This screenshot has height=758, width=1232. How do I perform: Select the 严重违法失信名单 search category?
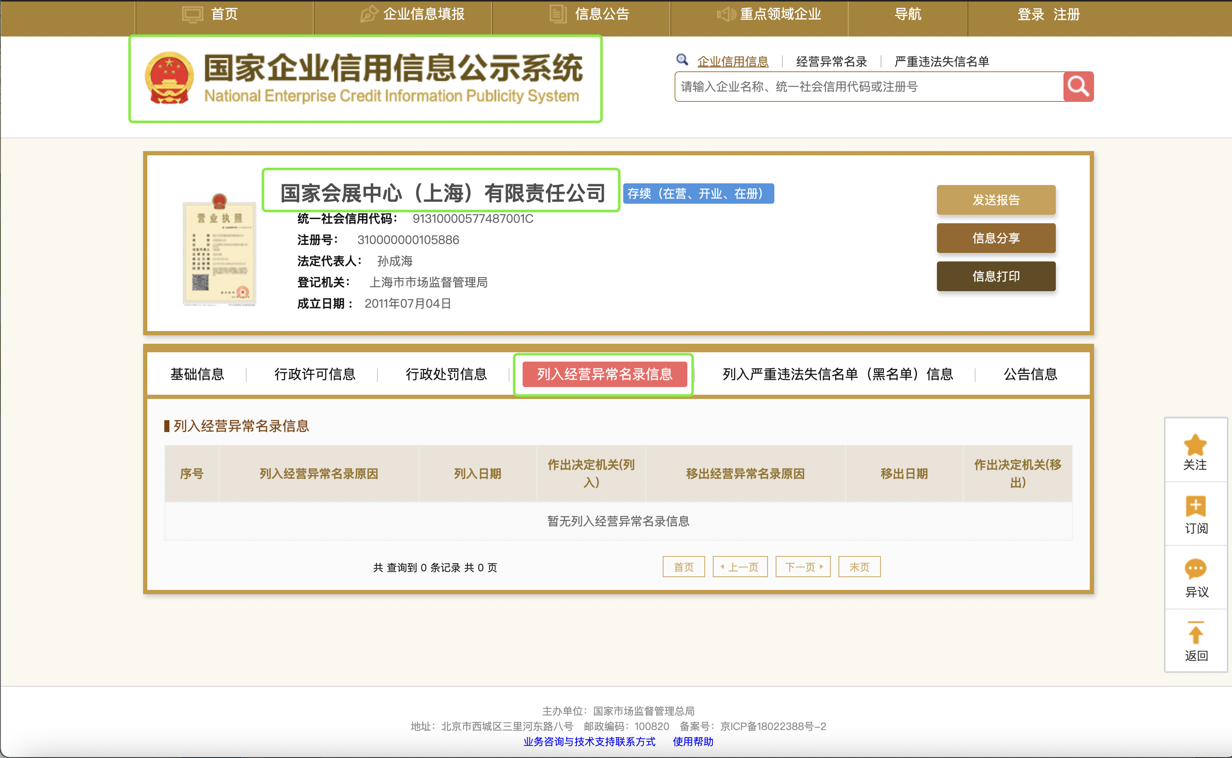pos(942,62)
